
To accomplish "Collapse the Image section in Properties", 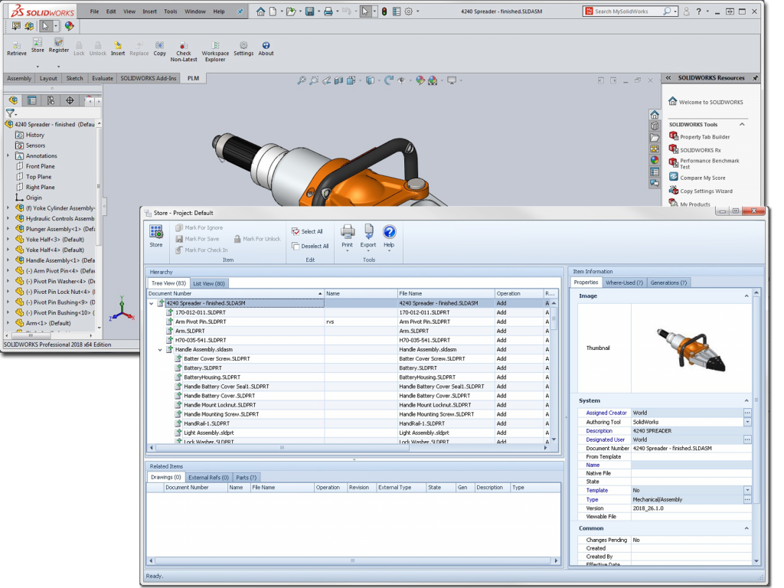I will pos(746,296).
